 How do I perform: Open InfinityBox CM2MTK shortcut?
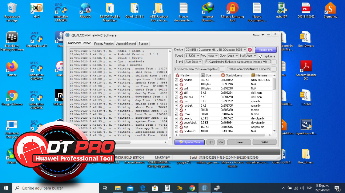click(x=36, y=100)
